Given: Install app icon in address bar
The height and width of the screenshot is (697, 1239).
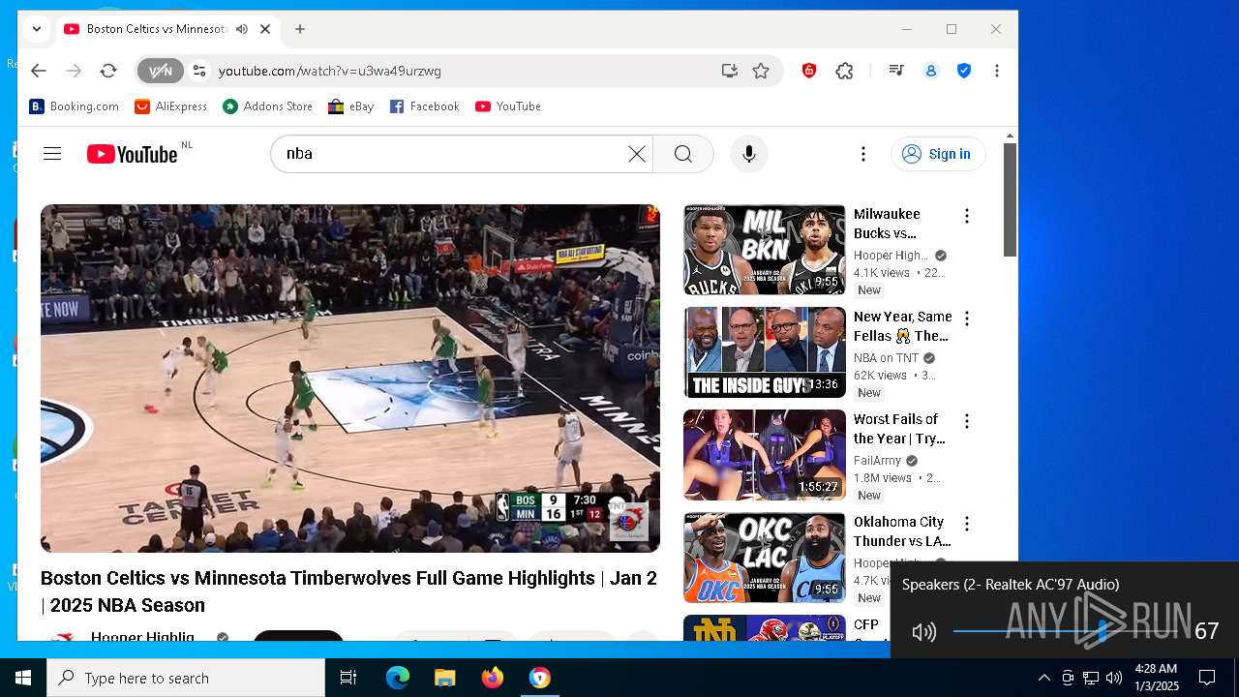Looking at the screenshot, I should [730, 71].
